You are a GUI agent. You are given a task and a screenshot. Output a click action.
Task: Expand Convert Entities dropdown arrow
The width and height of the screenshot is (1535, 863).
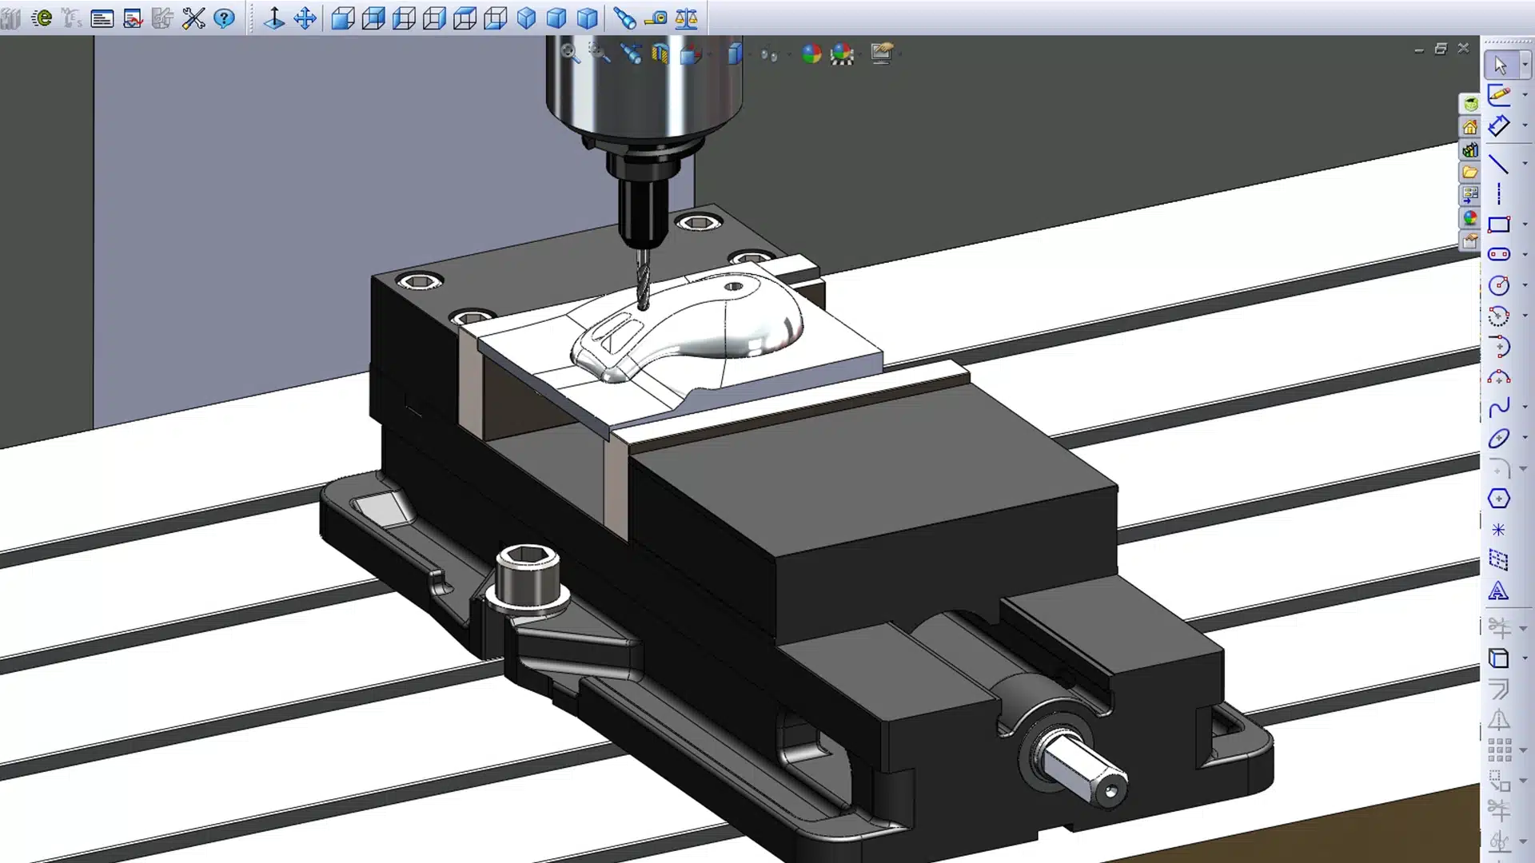(x=1525, y=658)
